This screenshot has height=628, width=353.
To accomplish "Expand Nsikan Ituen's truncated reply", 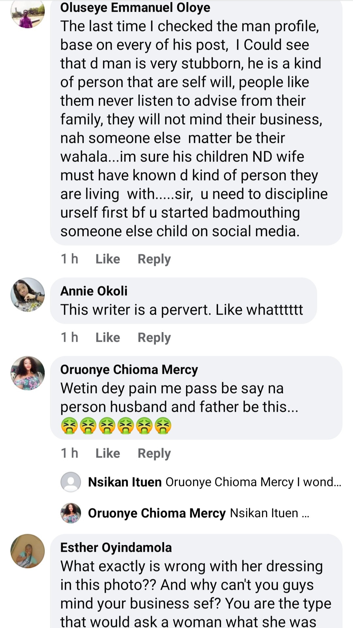I will click(253, 482).
